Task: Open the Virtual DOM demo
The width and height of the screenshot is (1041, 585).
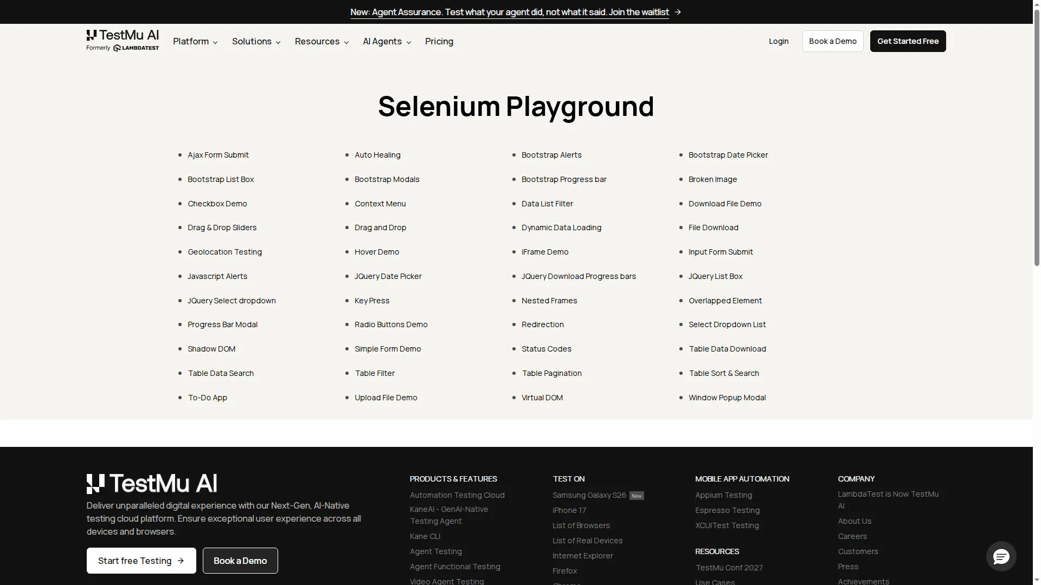Action: coord(542,398)
